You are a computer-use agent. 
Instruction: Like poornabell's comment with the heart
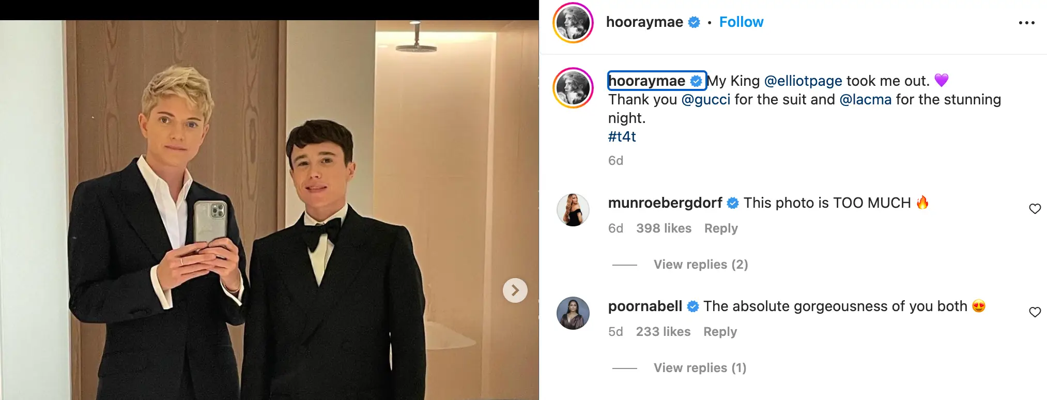[1035, 312]
